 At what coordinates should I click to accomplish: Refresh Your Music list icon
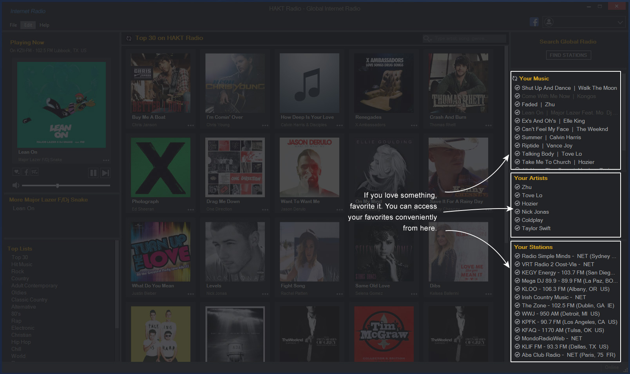pyautogui.click(x=515, y=79)
